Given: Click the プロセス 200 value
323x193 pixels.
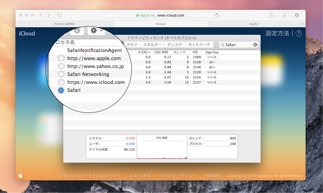Looking at the screenshot, I should 233,144.
